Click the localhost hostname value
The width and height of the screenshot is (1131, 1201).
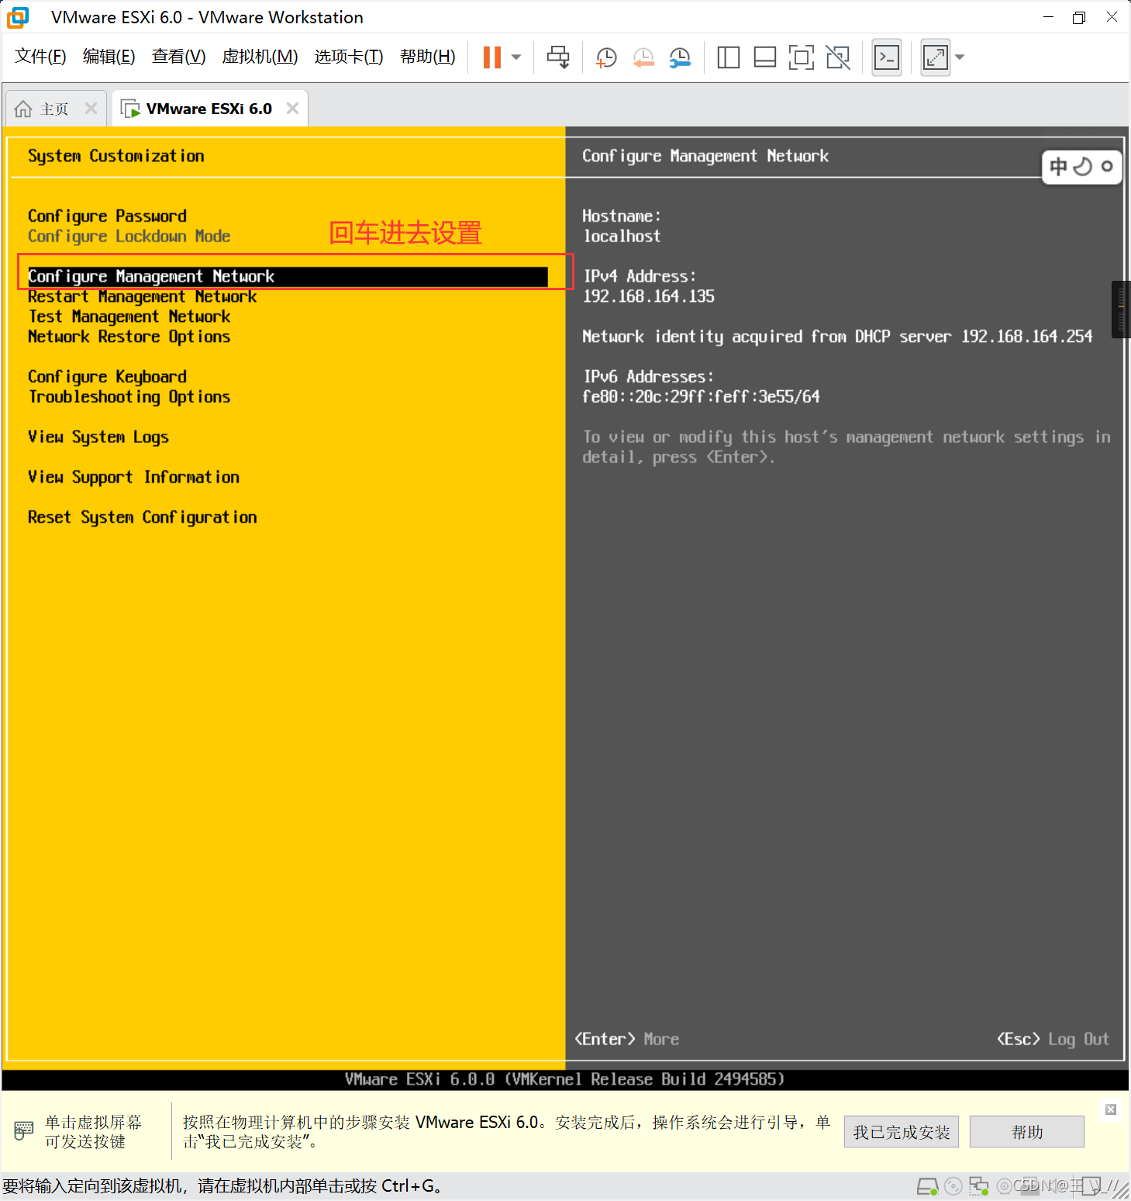click(622, 236)
